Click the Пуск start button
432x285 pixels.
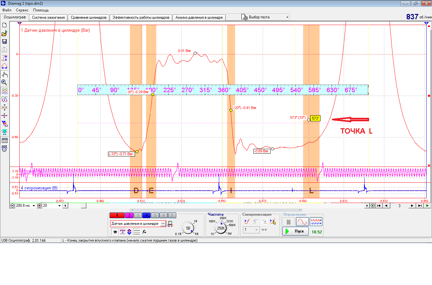tap(295, 231)
